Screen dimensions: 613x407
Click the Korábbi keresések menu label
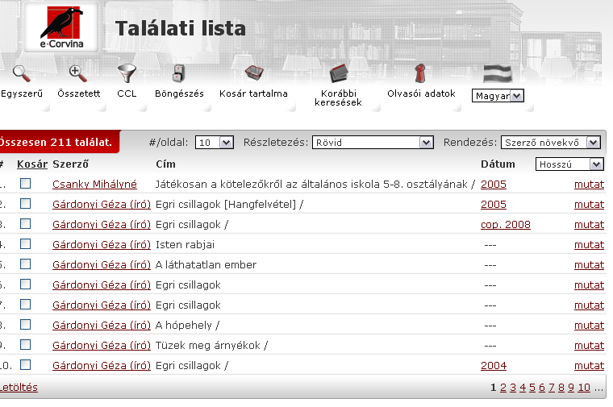pos(338,98)
